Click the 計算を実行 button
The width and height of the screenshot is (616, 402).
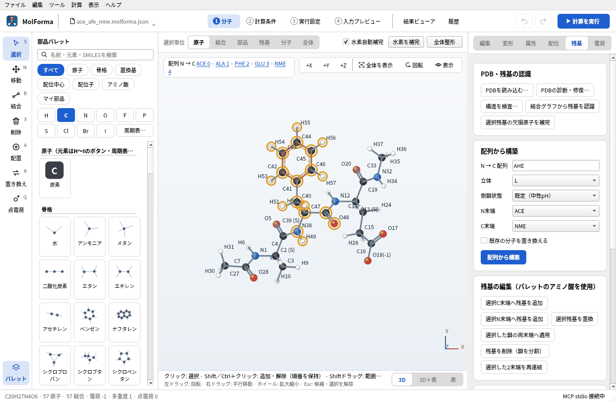click(583, 21)
